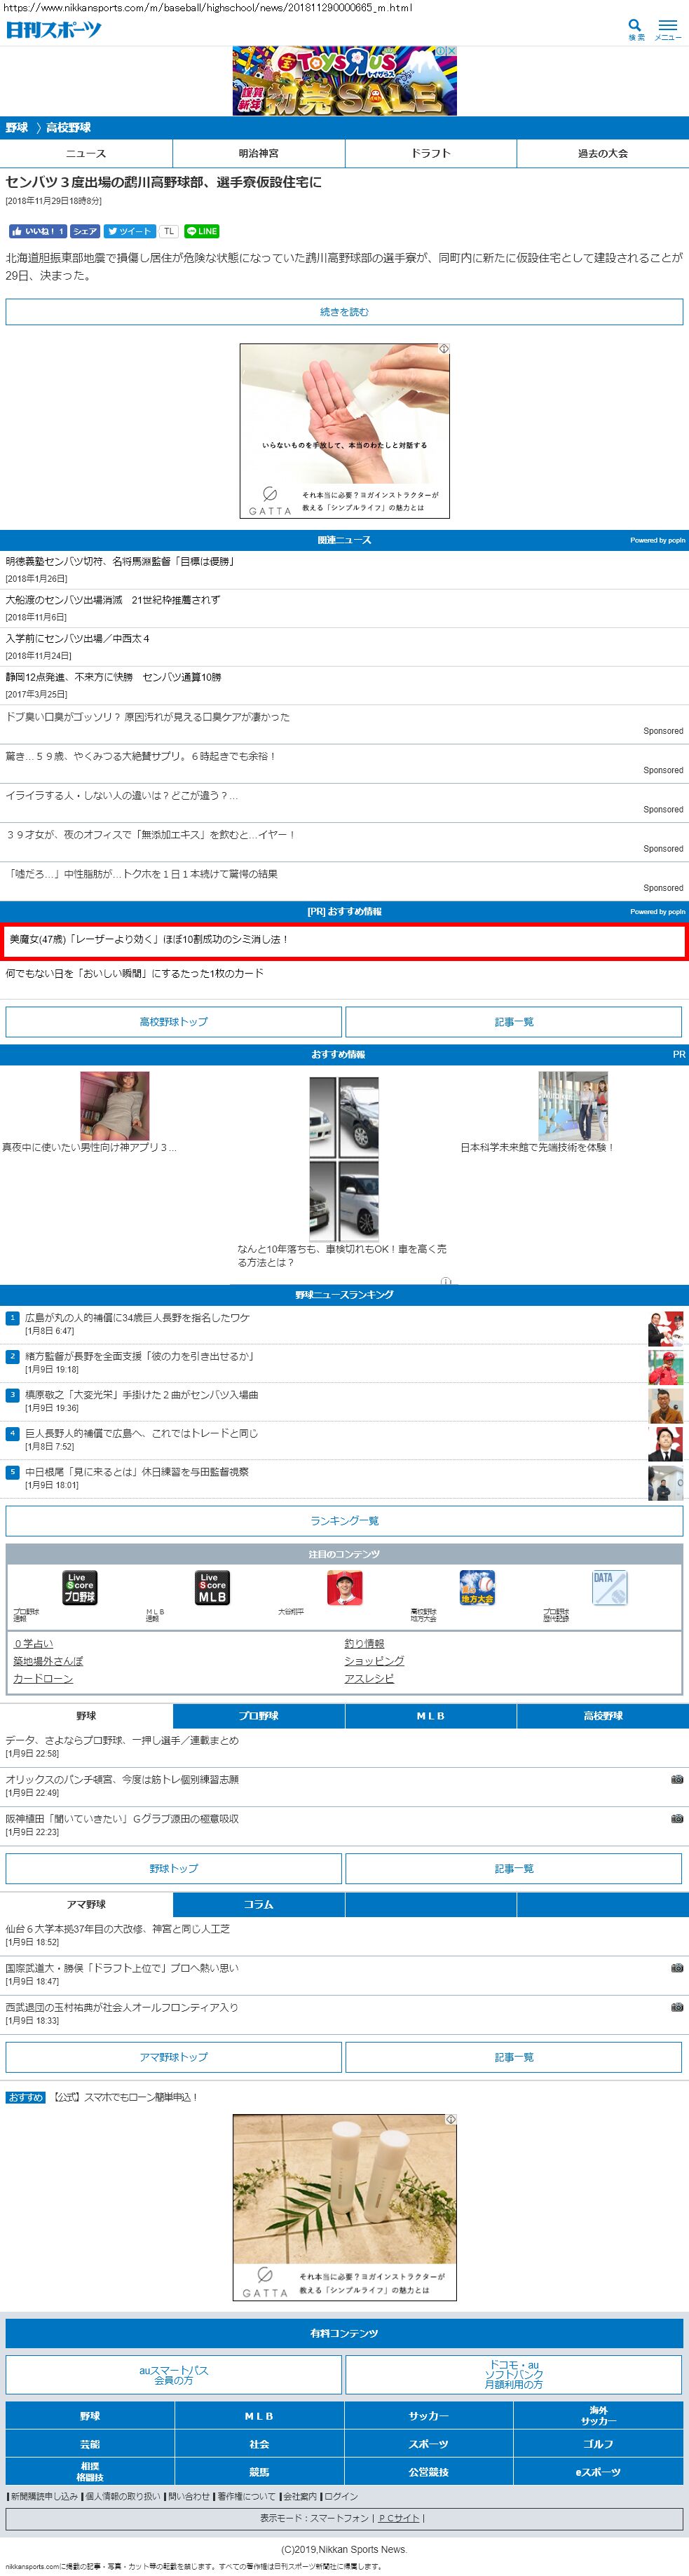The image size is (689, 2576).
Task: Open thumbnail for ranking article 広島が丸の人的補償
Action: point(665,1328)
